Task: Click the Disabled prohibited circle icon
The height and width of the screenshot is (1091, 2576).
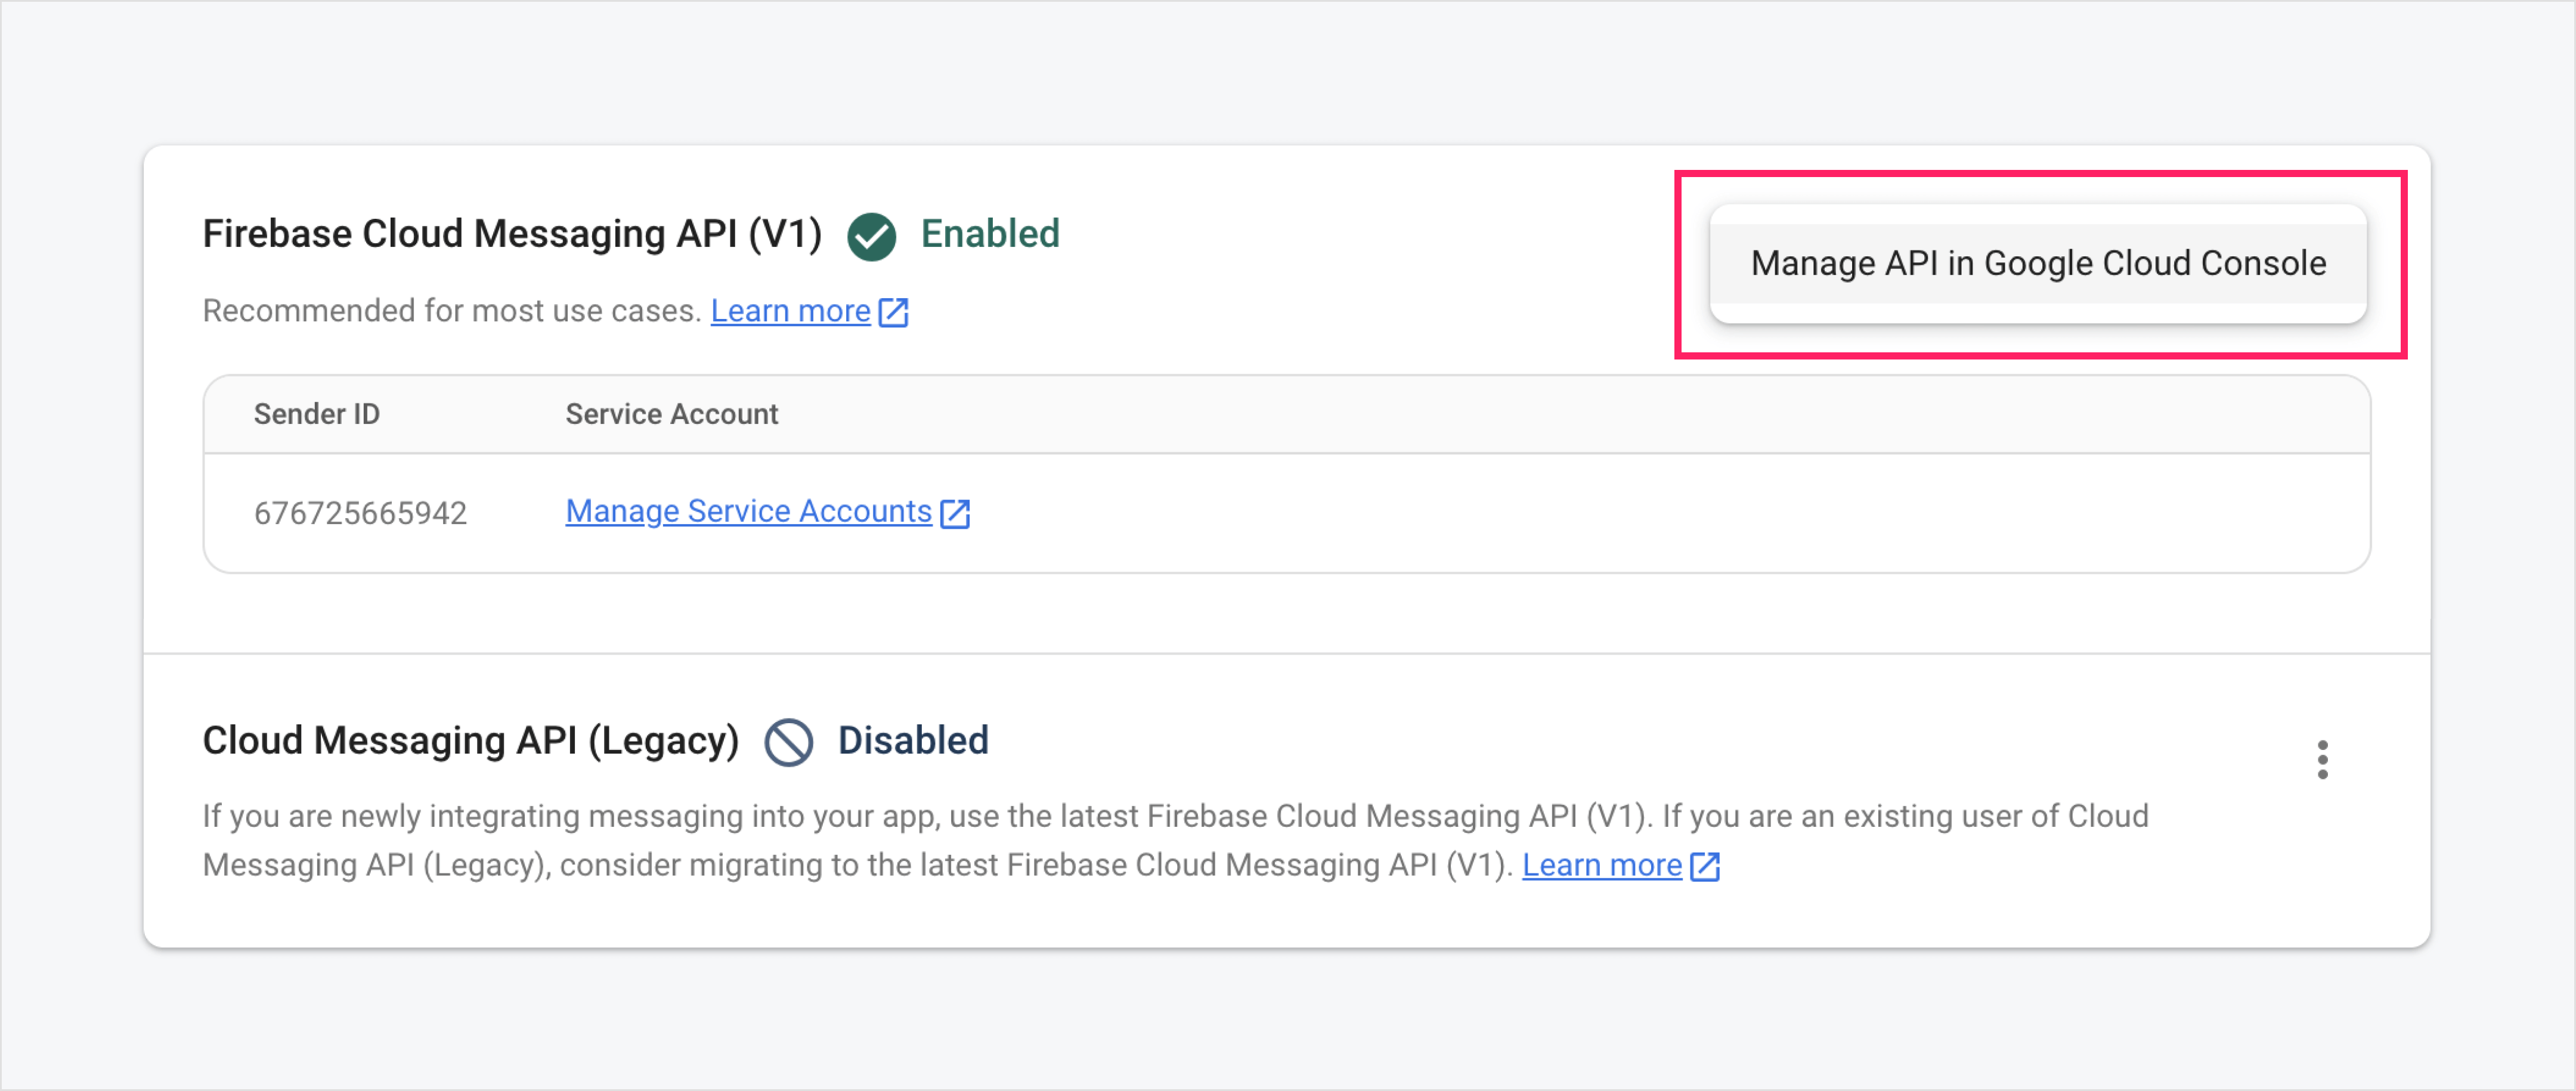Action: tap(788, 743)
